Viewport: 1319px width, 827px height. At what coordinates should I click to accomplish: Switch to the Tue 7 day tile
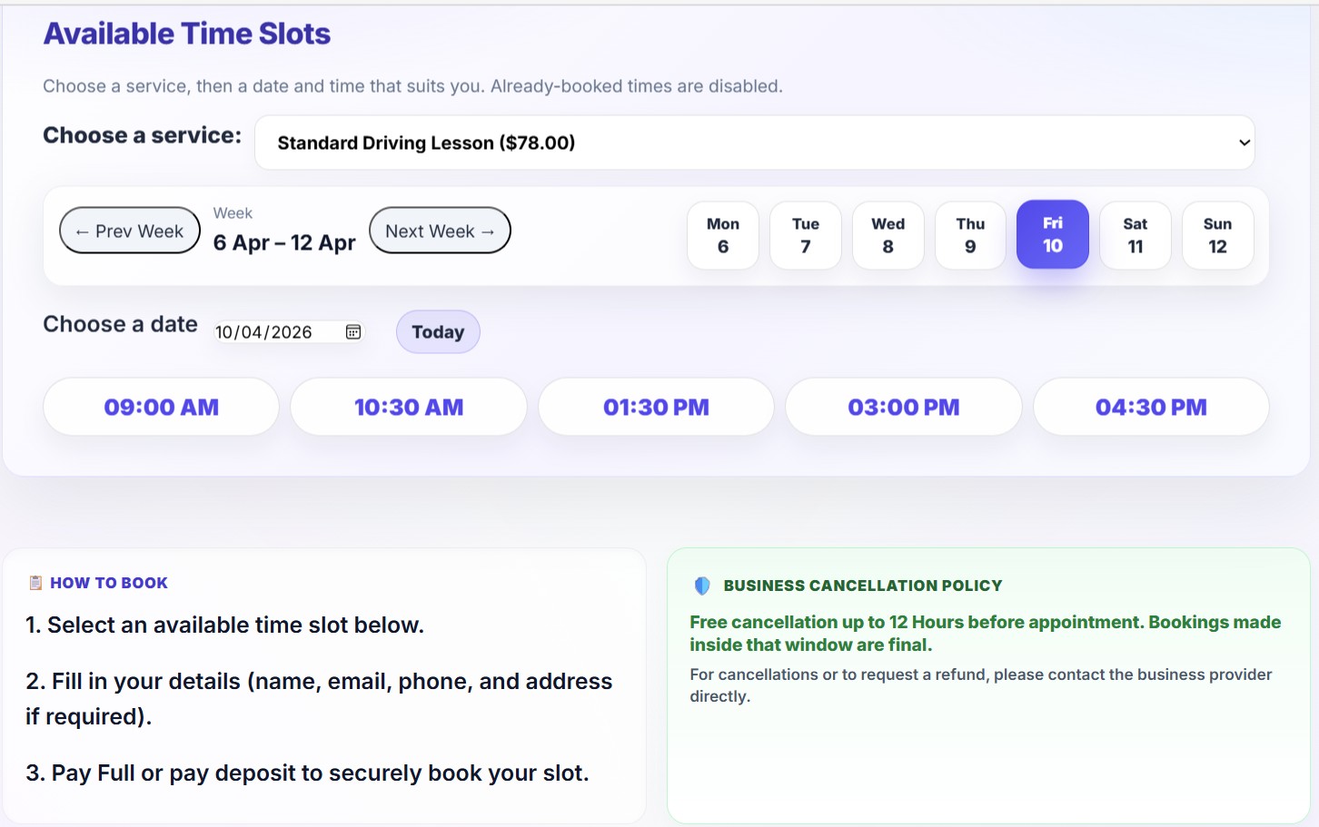pos(805,235)
